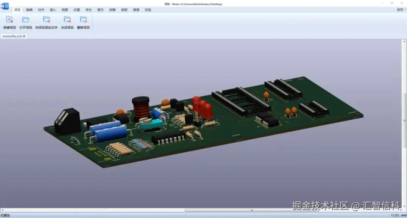
Task: Click the horizontal scrollbar left arrow
Action: pyautogui.click(x=2, y=210)
